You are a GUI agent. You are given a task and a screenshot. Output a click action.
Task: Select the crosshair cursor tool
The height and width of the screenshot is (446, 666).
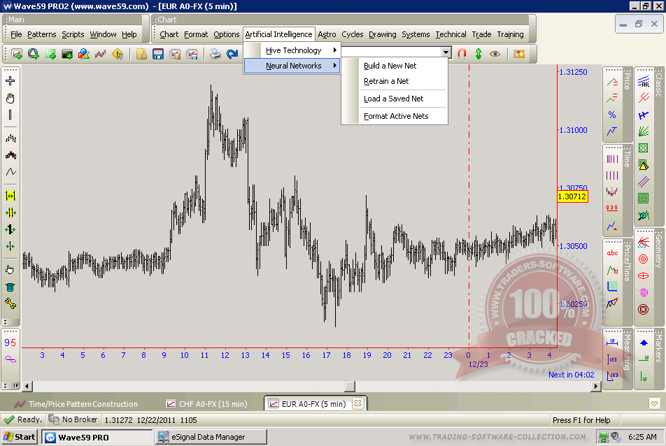pos(10,81)
